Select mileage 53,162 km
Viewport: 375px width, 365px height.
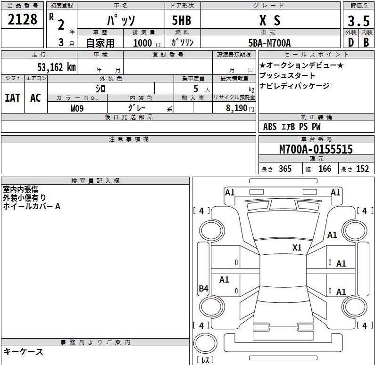tap(57, 67)
